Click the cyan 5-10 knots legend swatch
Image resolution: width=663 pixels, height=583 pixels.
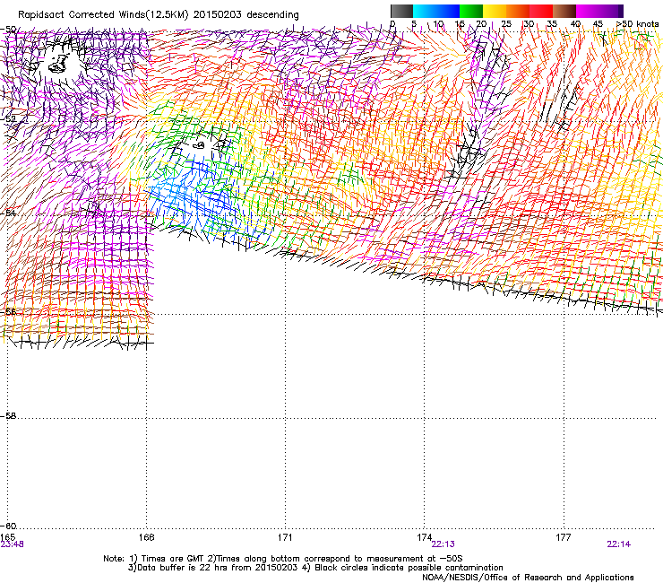pos(425,11)
